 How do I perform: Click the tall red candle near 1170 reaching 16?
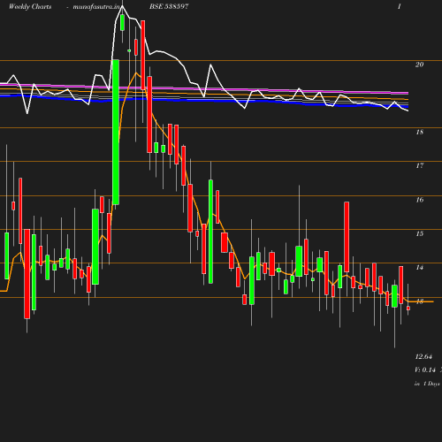pos(347,237)
